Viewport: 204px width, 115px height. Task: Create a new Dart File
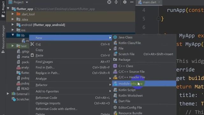(144, 101)
